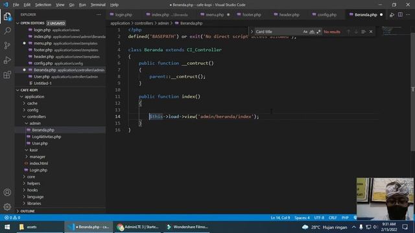Click the controllers breadcrumb segment
Screen dimensions: 415x233
[x=144, y=23]
